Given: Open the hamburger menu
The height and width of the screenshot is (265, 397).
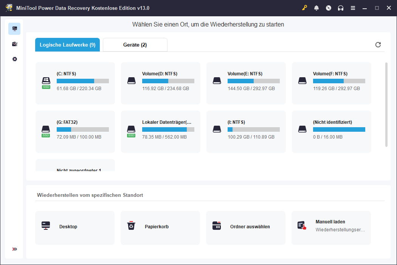Looking at the screenshot, I should [x=353, y=8].
